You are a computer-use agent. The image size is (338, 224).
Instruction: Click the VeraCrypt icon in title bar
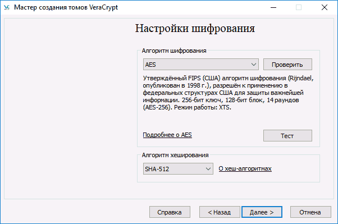point(7,7)
